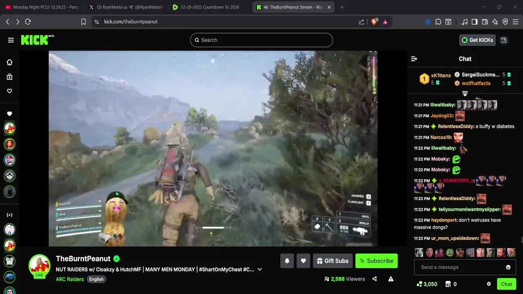The width and height of the screenshot is (523, 294).
Task: Click TheBurntPeanut live avatar
Action: click(x=39, y=266)
